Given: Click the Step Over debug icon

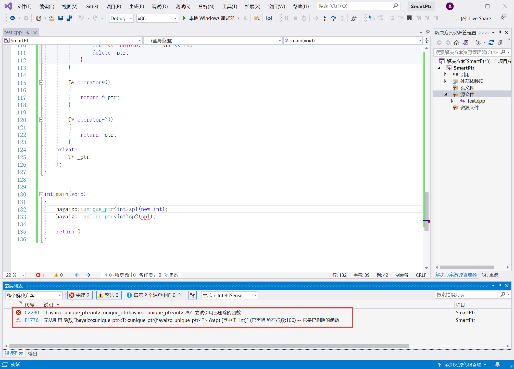Looking at the screenshot, I should click(x=333, y=18).
